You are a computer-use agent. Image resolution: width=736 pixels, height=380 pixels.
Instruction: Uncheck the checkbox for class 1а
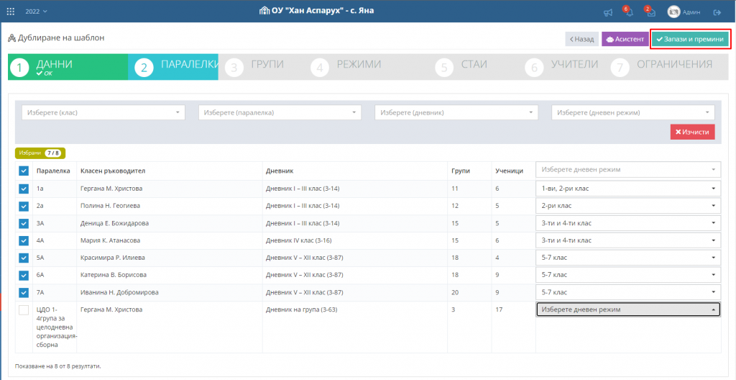tap(24, 189)
